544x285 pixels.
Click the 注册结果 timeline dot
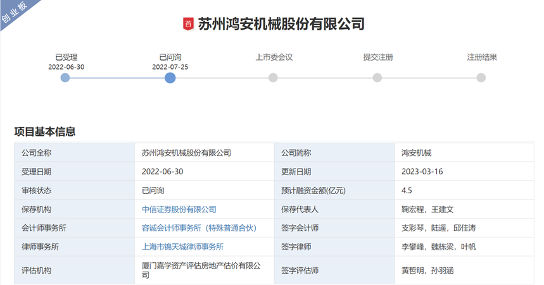click(481, 78)
